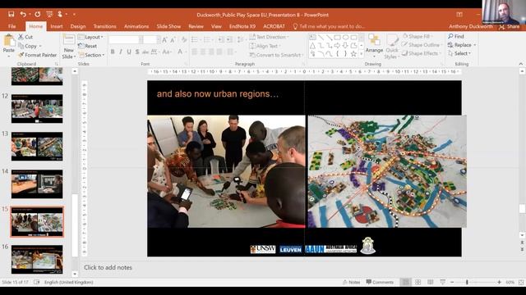
Task: Click Tell me what you want box
Action: click(x=329, y=26)
